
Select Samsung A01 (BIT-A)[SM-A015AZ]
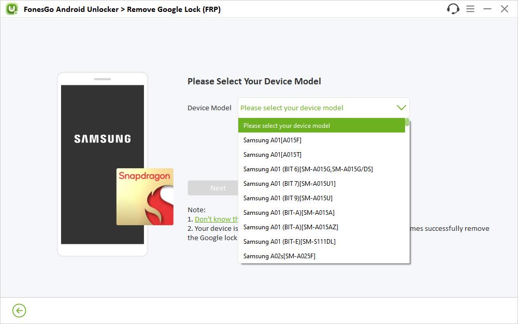tap(322, 227)
